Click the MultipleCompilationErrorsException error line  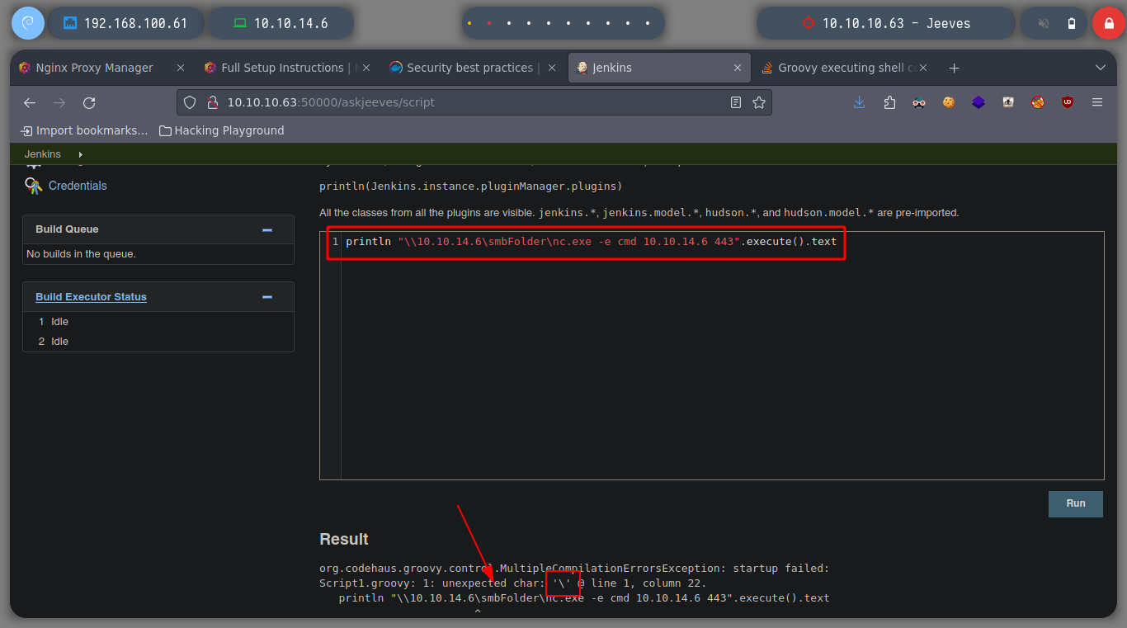point(574,569)
